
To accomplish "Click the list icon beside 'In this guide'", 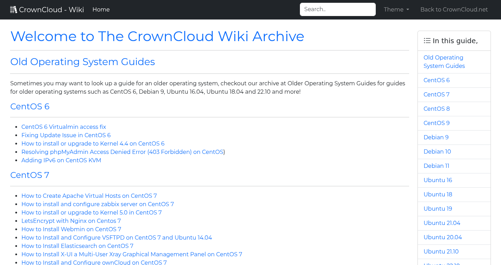I will (x=427, y=40).
